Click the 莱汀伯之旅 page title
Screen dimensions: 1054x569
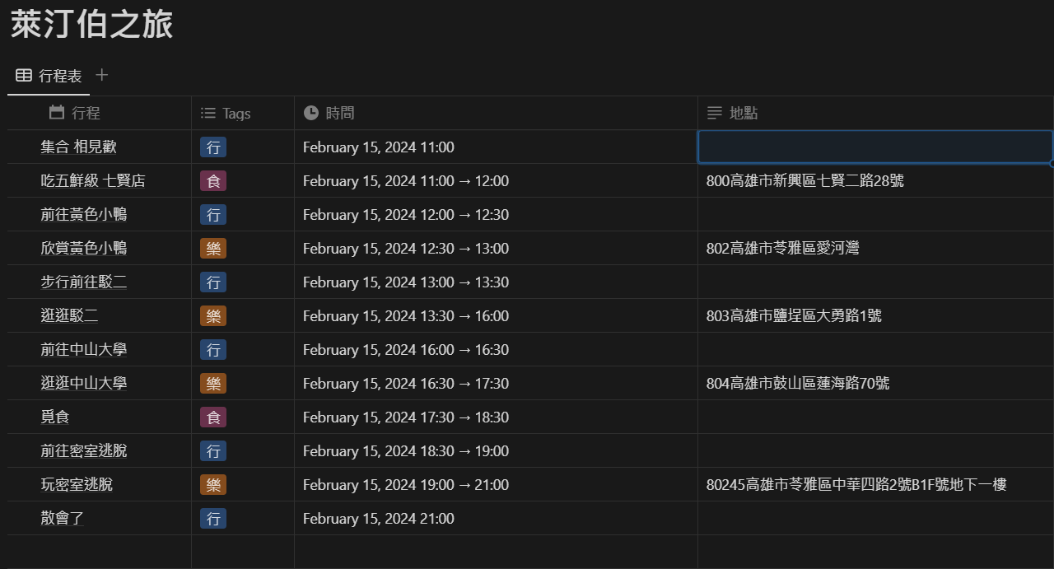(91, 25)
